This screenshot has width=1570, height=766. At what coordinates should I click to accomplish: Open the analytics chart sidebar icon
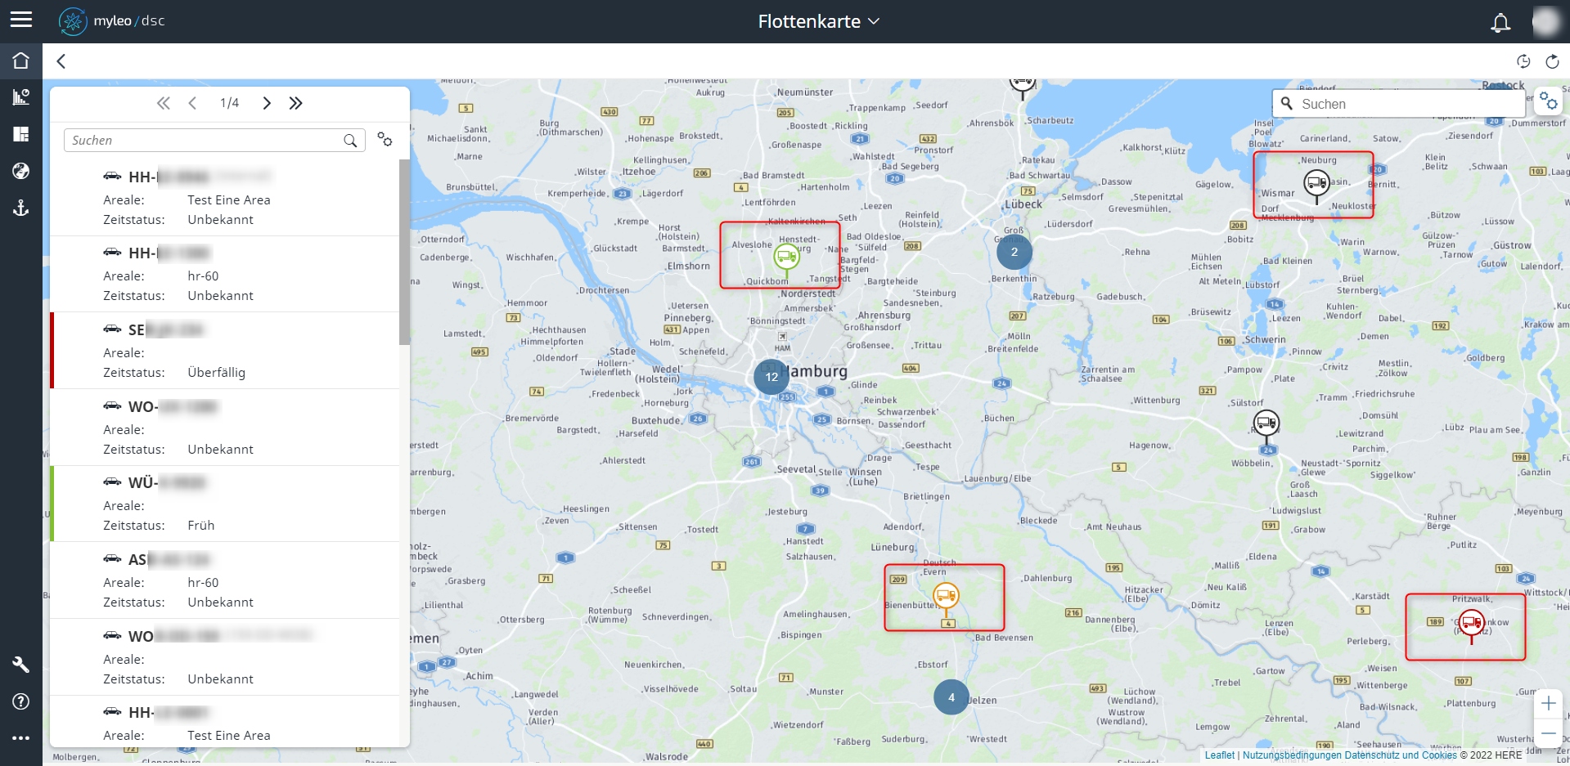click(x=21, y=97)
